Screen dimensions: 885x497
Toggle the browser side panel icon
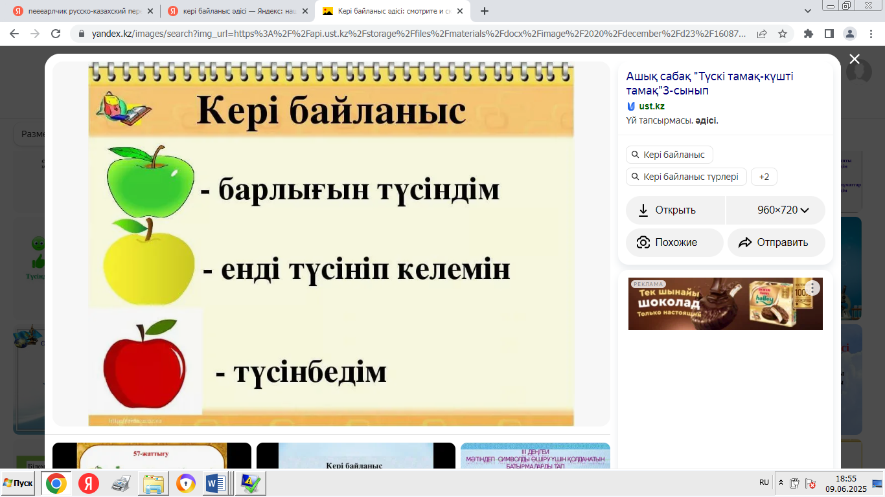pos(829,34)
